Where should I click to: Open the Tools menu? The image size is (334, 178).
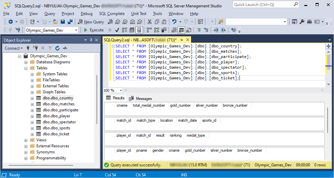click(x=157, y=14)
